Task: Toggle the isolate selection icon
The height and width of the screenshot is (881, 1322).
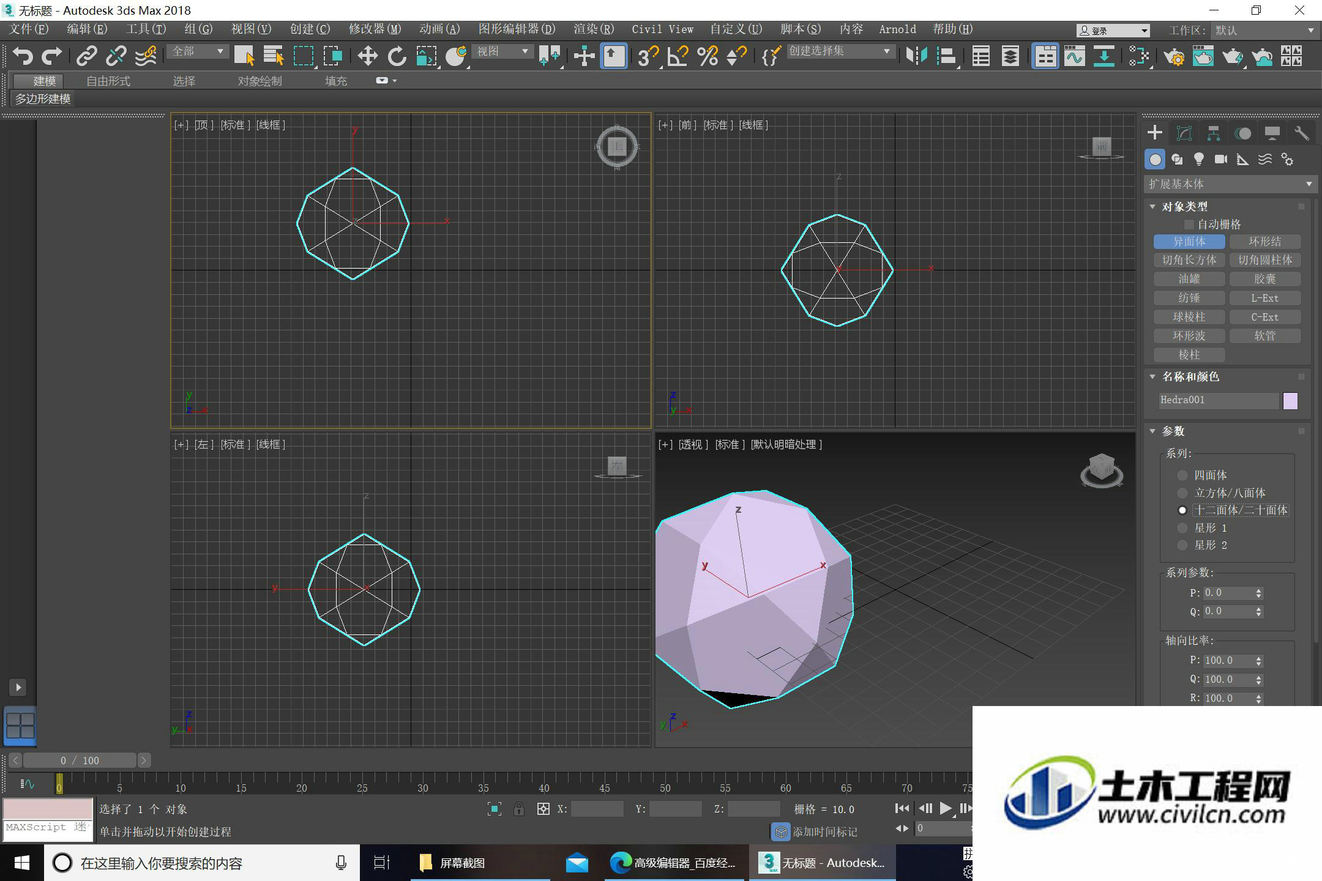Action: 495,809
